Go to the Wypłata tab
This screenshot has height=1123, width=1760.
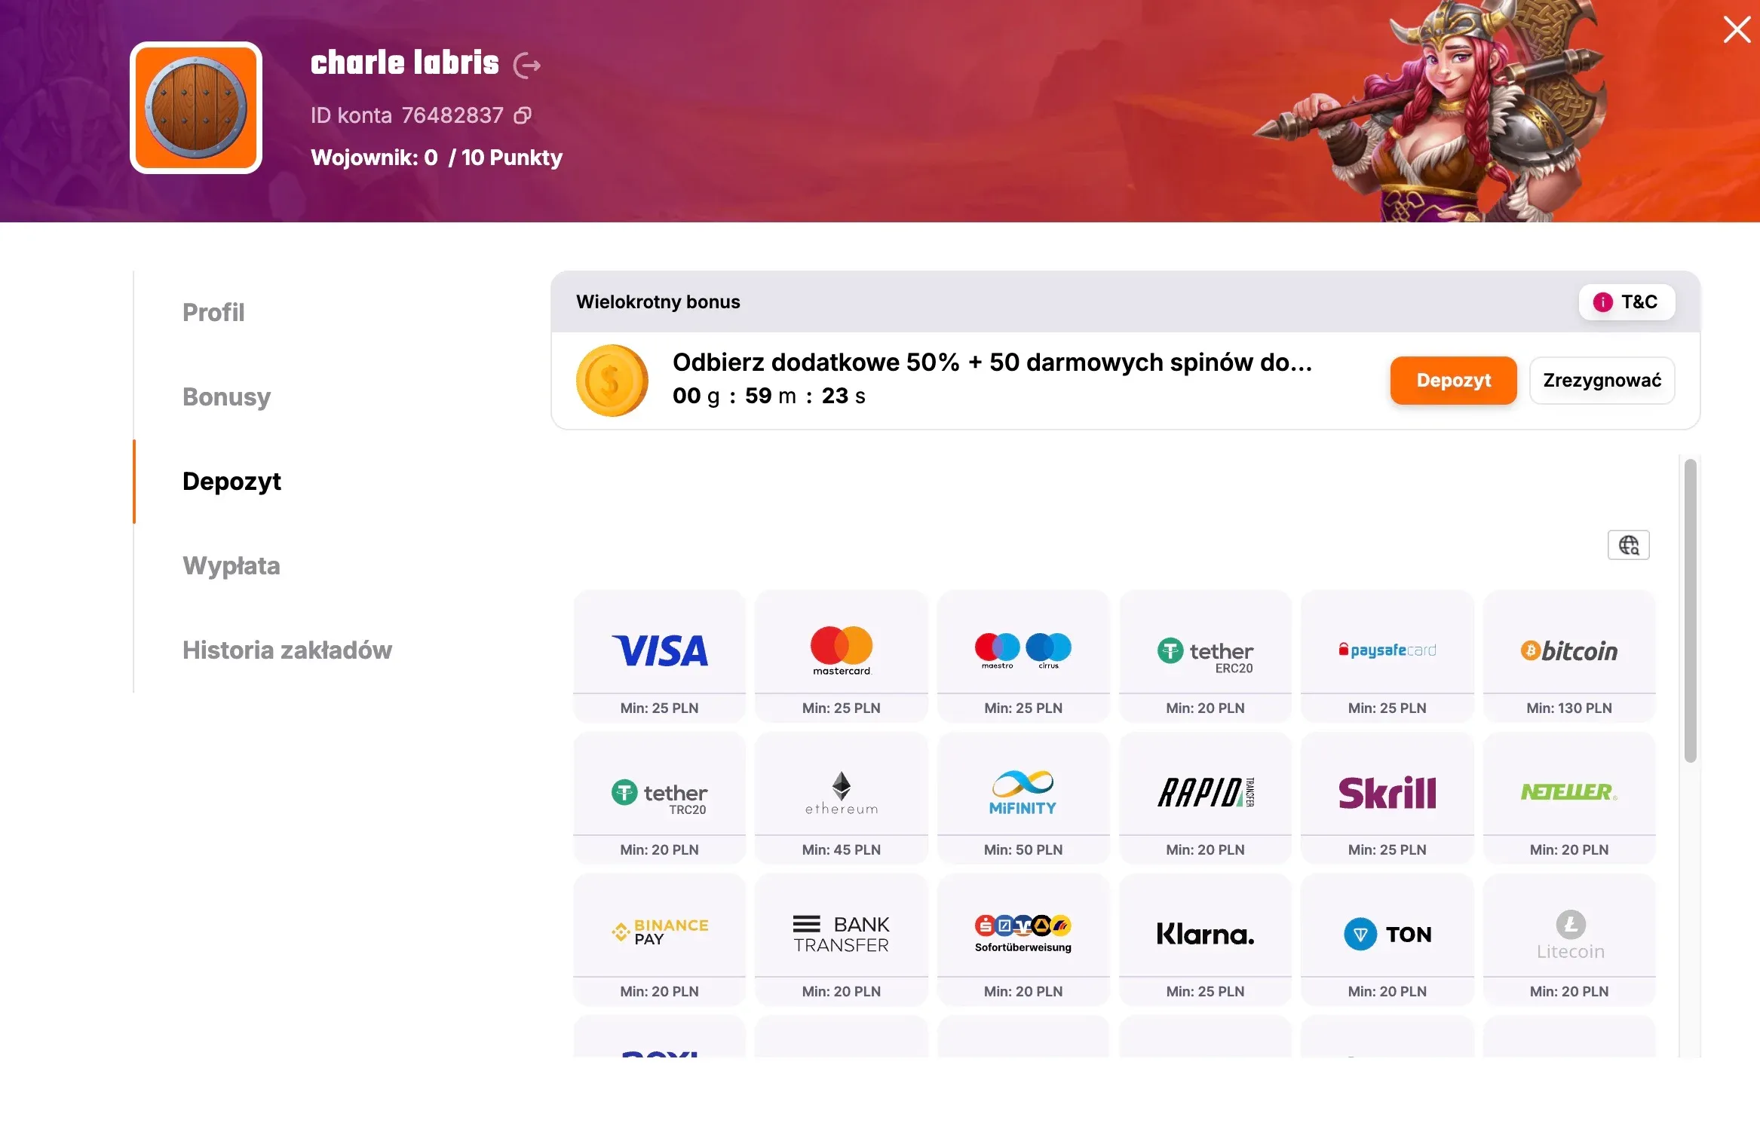click(231, 566)
